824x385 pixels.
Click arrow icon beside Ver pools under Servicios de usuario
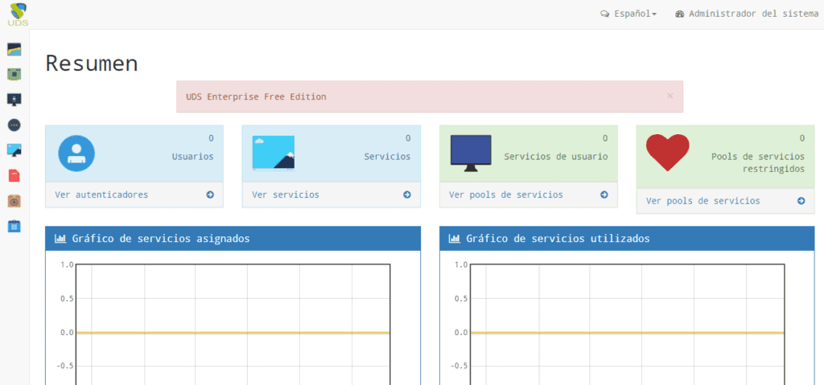(x=604, y=195)
